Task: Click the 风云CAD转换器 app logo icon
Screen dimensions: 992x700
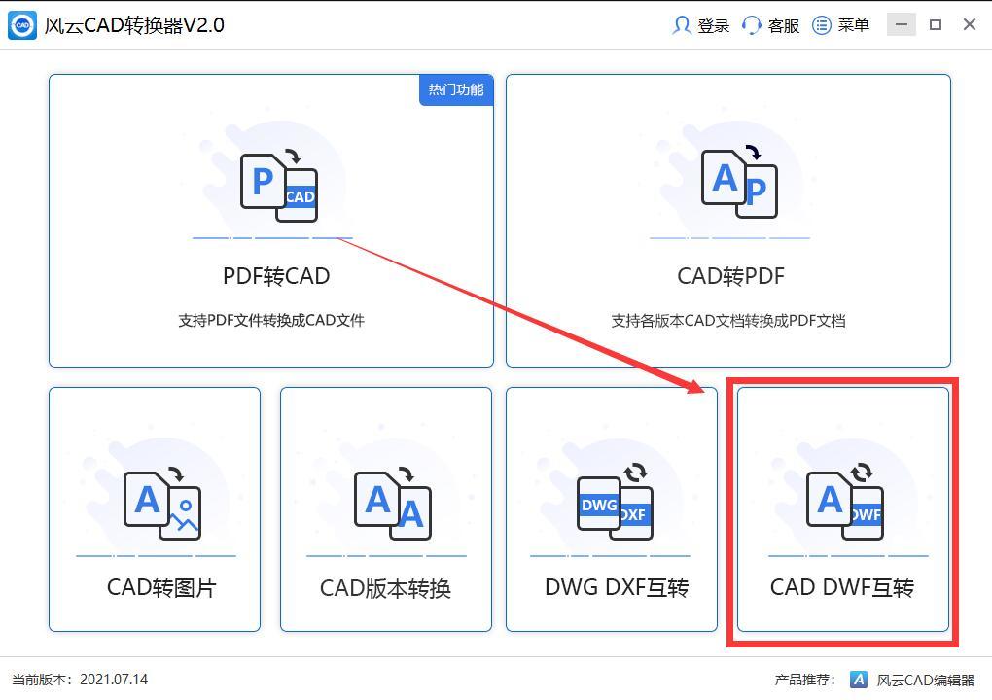Action: pos(22,25)
